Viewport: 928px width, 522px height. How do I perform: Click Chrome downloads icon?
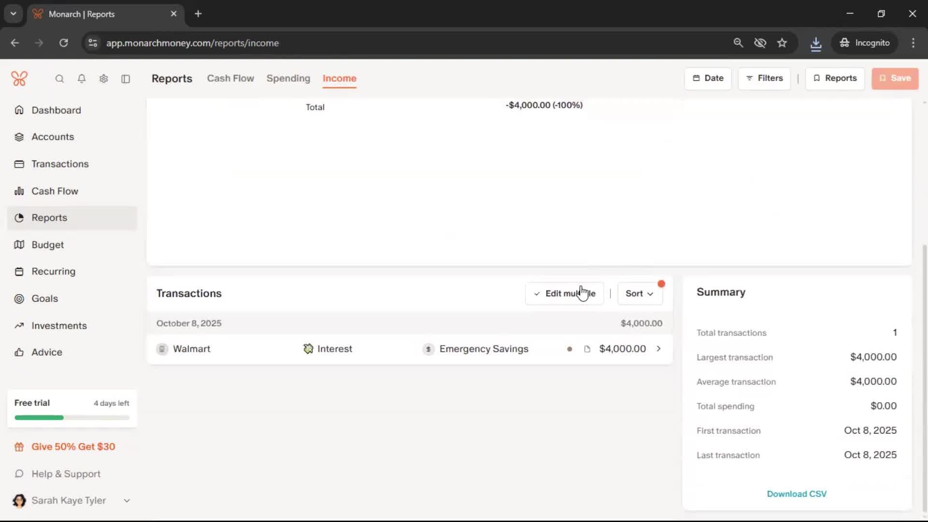pyautogui.click(x=816, y=43)
